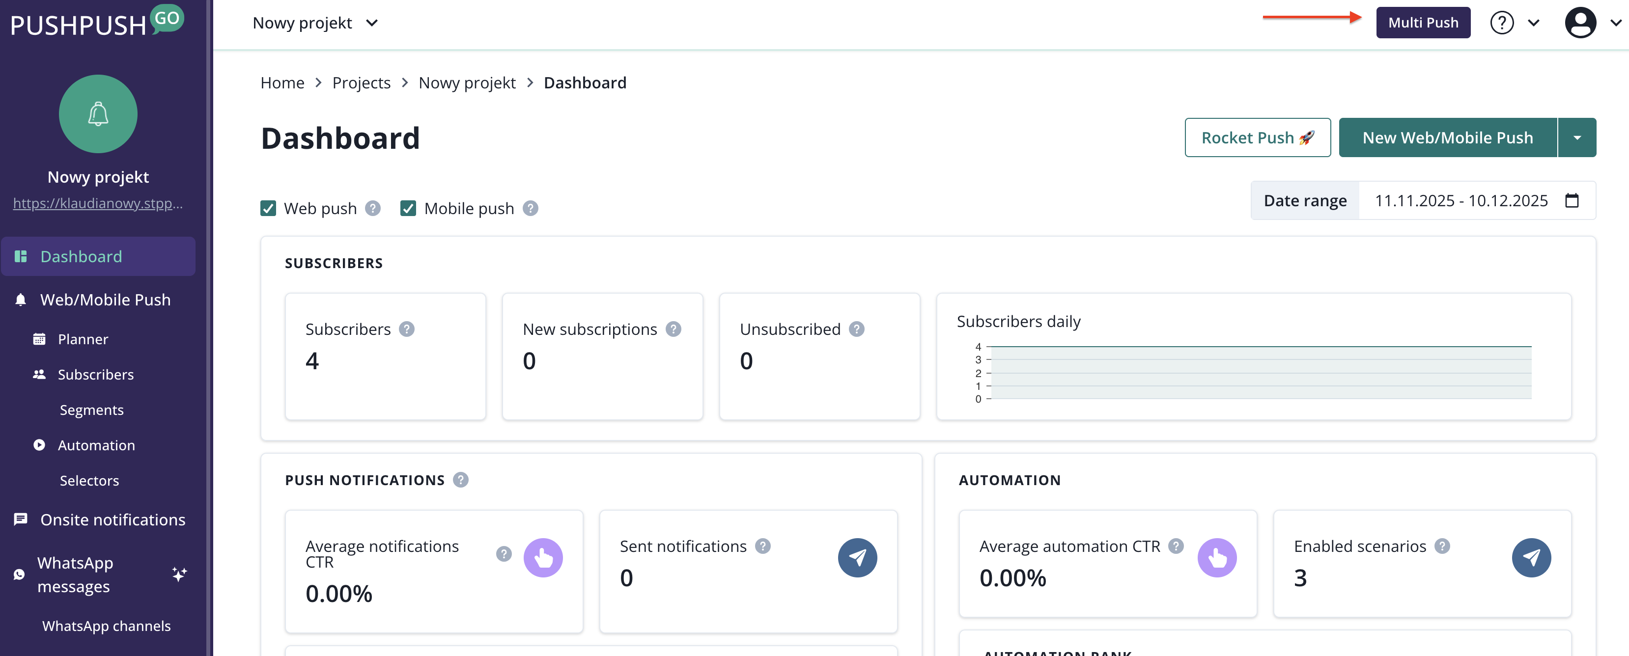Expand the chevron next to help icon
The image size is (1629, 656).
pyautogui.click(x=1534, y=23)
